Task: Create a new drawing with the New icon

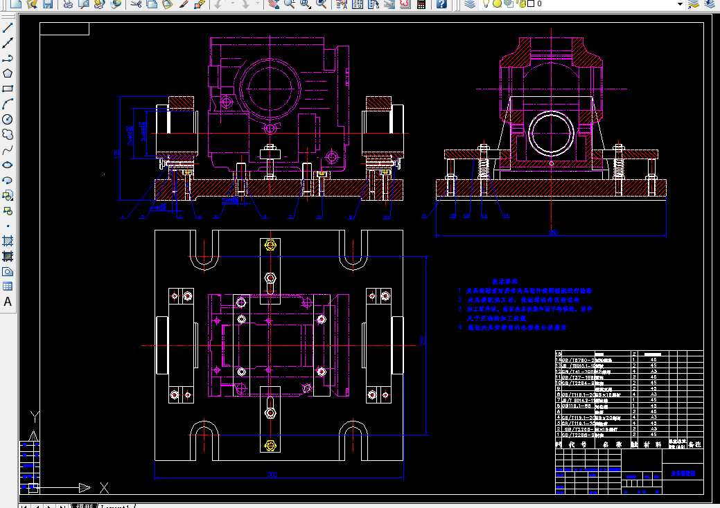Action: (x=16, y=3)
